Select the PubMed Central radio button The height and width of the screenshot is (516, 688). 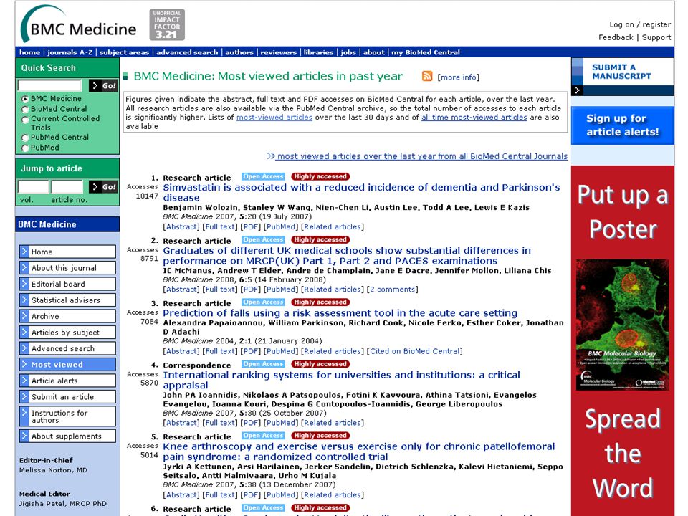pyautogui.click(x=25, y=138)
